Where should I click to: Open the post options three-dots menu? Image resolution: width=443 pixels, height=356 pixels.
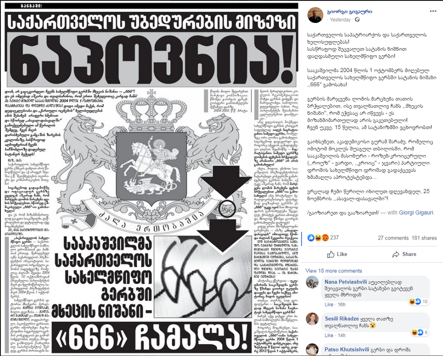[433, 11]
